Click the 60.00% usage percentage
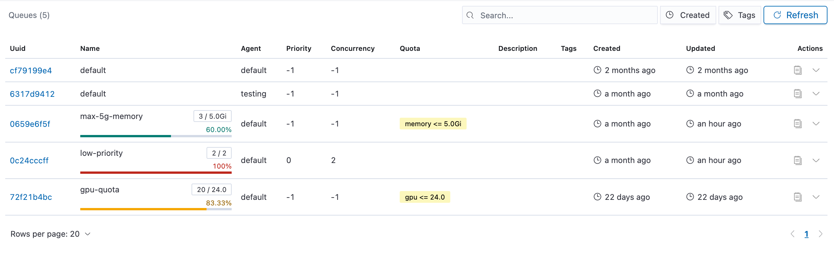 [x=219, y=129]
